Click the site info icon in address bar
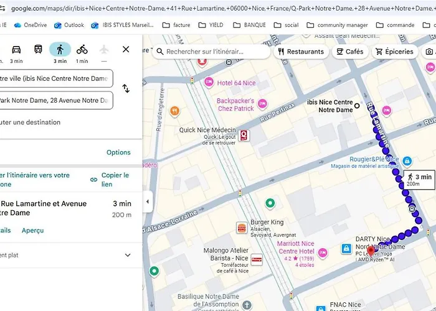 (x=2, y=8)
